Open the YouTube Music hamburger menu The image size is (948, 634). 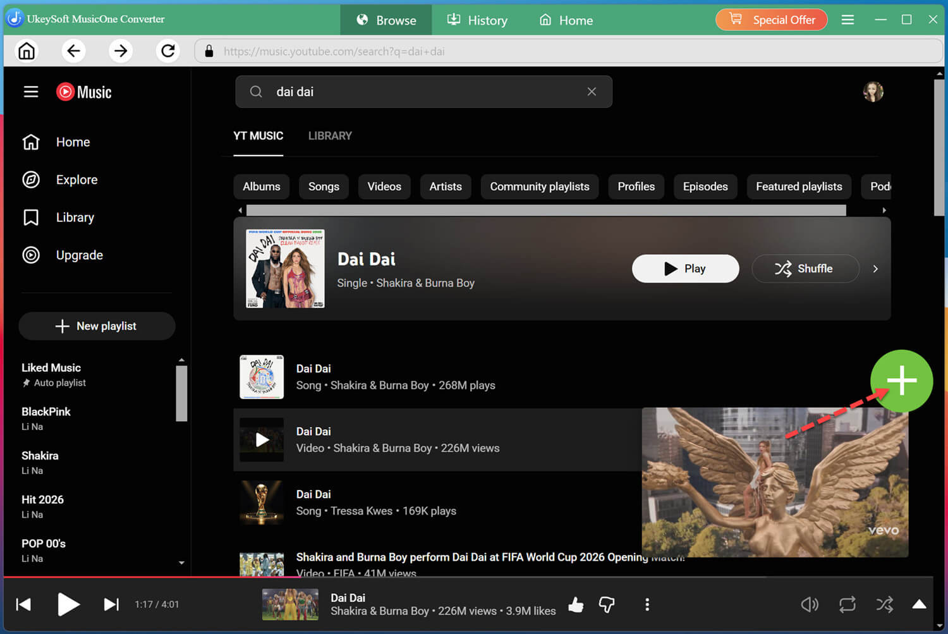click(x=31, y=92)
